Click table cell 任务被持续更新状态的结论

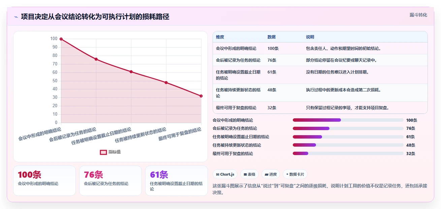pos(238,93)
